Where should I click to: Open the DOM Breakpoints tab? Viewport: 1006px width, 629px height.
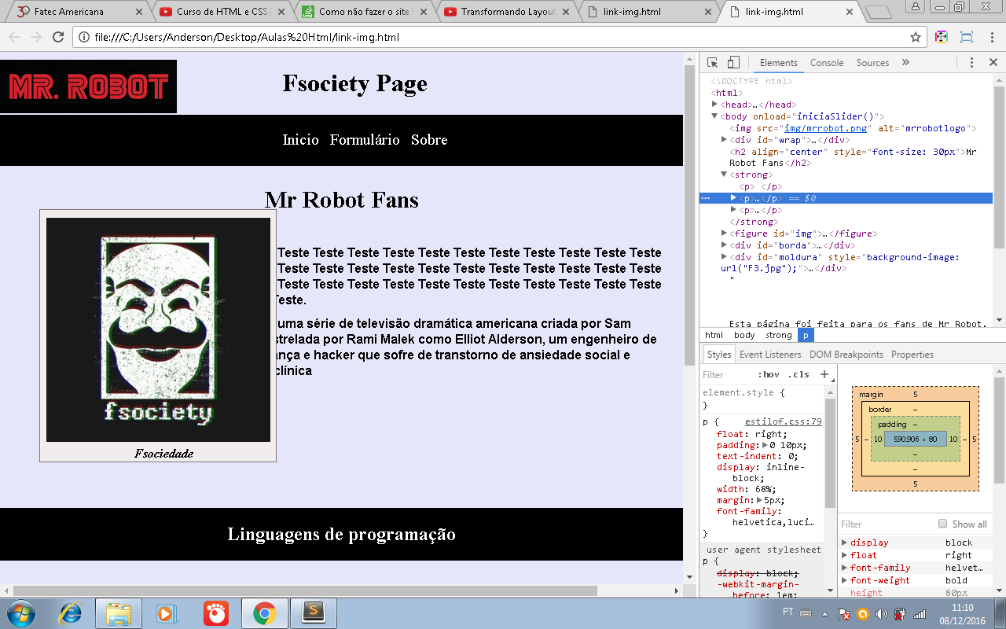846,355
